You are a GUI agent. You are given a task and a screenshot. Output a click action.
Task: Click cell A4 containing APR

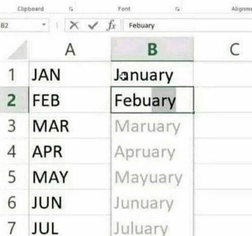tap(70, 152)
